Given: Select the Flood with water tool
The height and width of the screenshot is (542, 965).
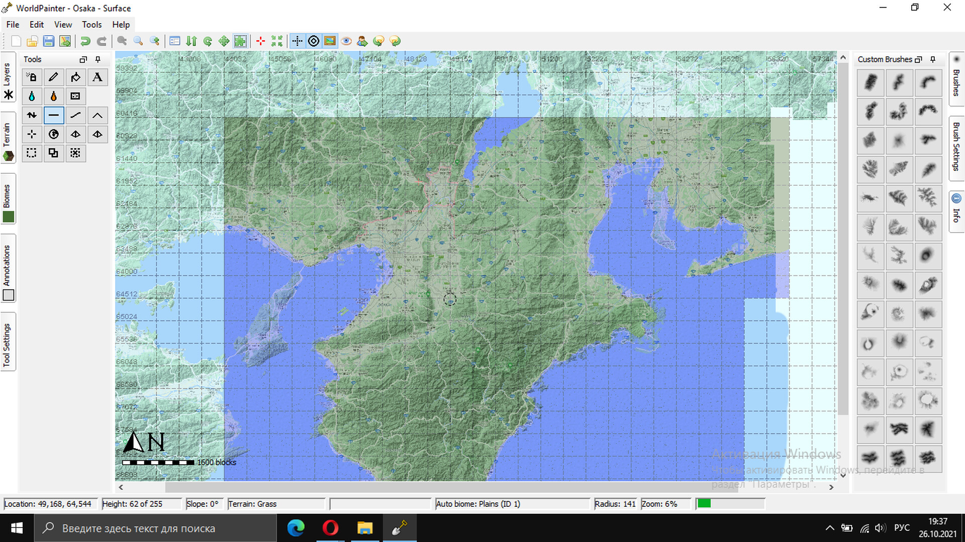Looking at the screenshot, I should click(32, 96).
